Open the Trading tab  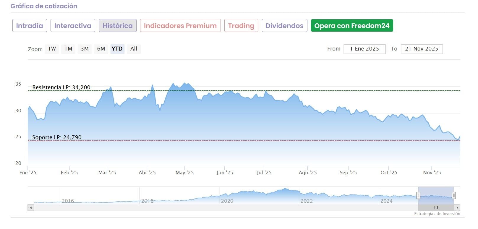coord(241,26)
